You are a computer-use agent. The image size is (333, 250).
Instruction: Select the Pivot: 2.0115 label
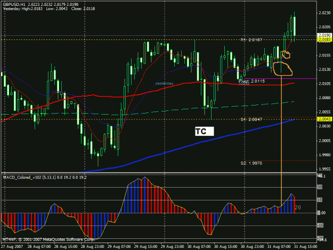[x=251, y=81]
